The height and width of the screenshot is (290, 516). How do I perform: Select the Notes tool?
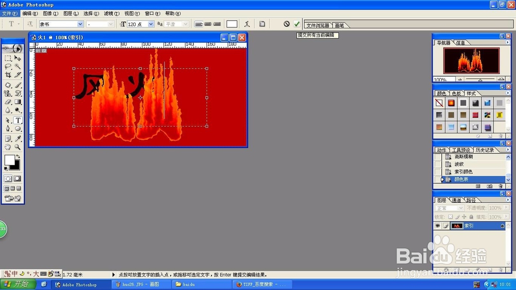coord(8,139)
